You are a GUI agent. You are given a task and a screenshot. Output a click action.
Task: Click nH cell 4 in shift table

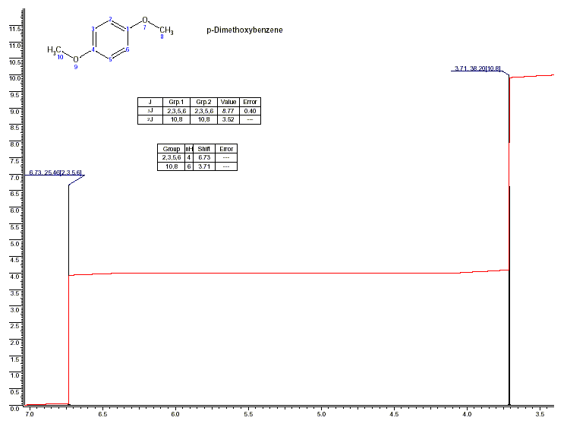pyautogui.click(x=189, y=157)
